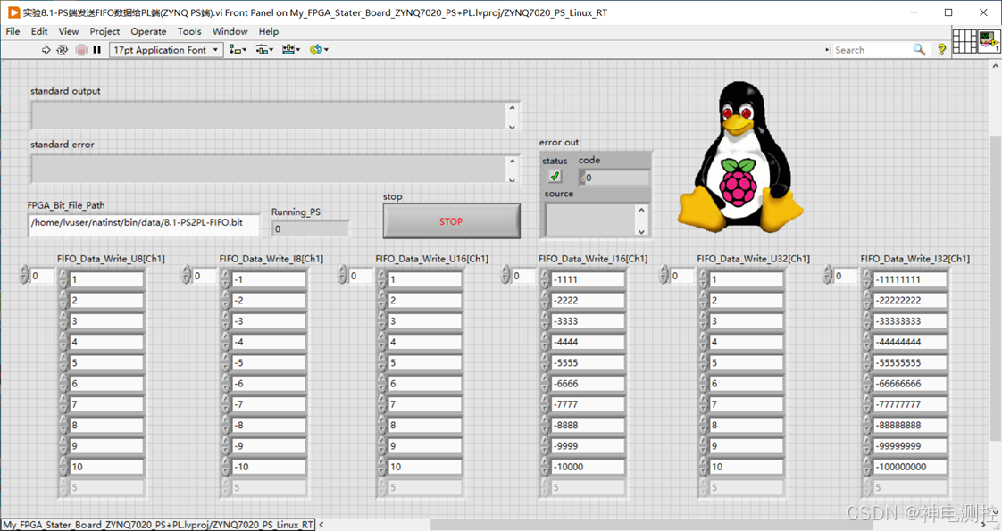The width and height of the screenshot is (1002, 531).
Task: Click the LabVIEW icon in the title bar
Action: pyautogui.click(x=13, y=12)
